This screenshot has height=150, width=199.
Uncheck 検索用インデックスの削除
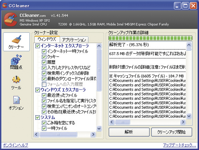(44, 74)
